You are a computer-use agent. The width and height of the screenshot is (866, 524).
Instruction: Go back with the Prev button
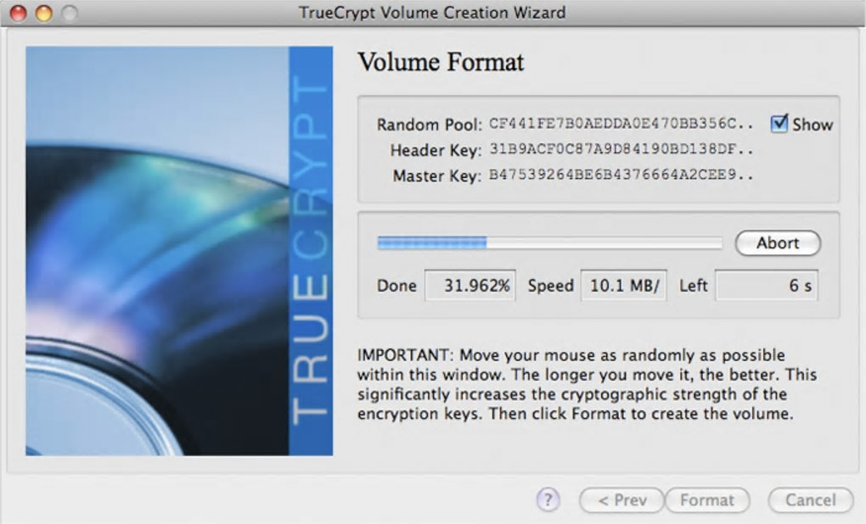[x=621, y=500]
